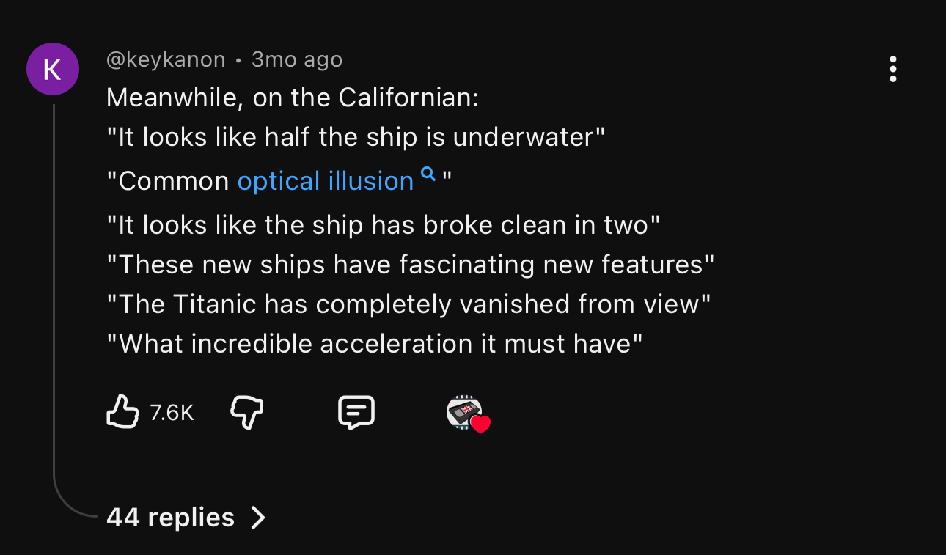Click the vertical thread line under avatar
The image size is (946, 555).
[54, 293]
